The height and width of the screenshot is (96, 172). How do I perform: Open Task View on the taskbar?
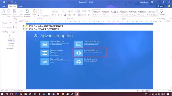pos(11,94)
